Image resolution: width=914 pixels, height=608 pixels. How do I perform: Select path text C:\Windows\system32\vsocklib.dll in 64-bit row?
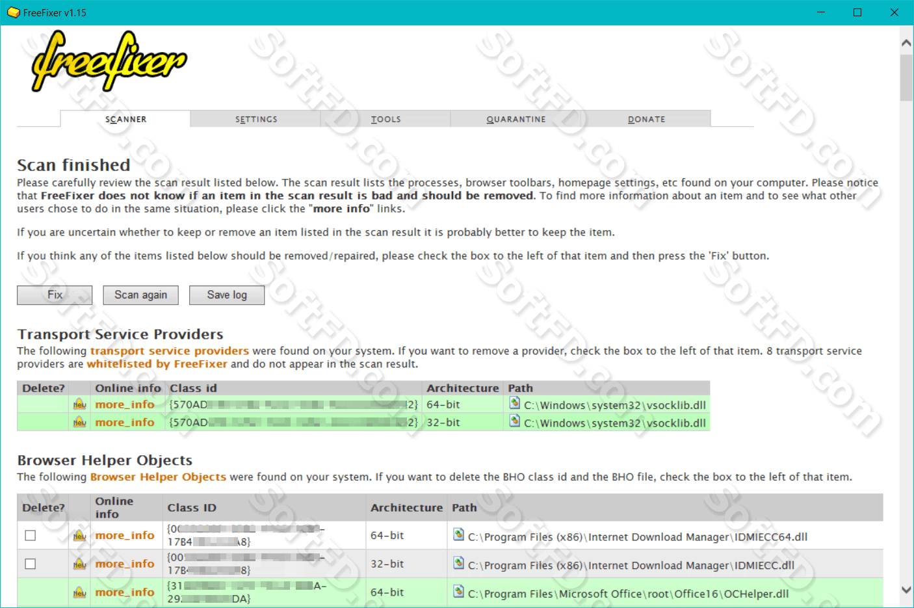(x=615, y=405)
